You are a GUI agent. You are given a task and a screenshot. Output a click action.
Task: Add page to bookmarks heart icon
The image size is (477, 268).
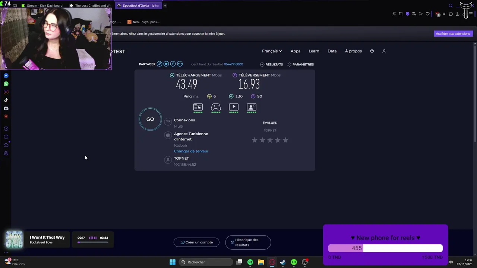[x=427, y=14]
